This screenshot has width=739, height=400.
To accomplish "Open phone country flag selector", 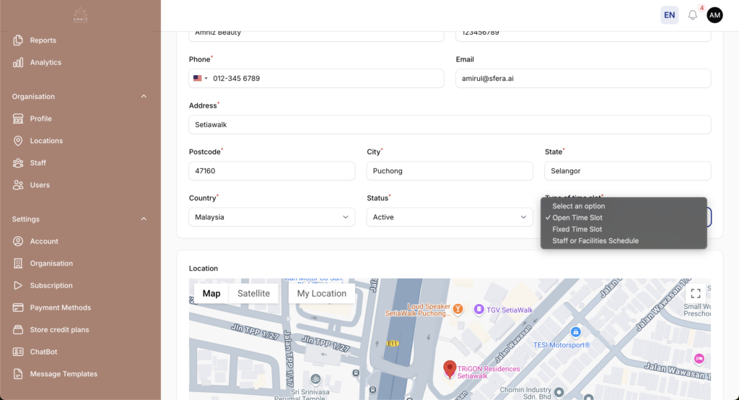I will [198, 78].
